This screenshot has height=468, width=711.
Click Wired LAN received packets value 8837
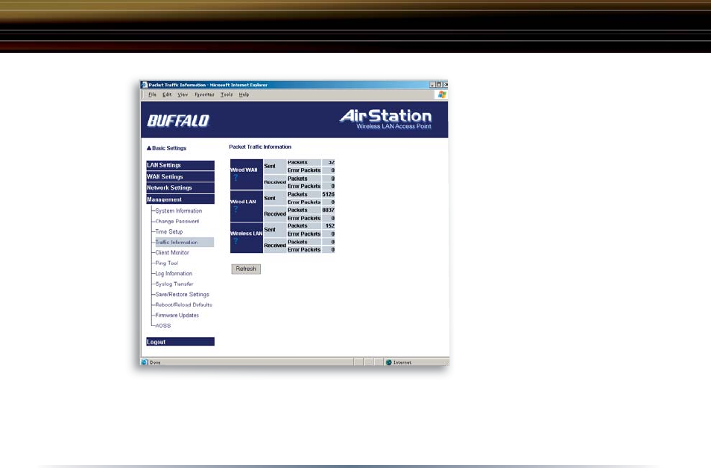tap(328, 210)
